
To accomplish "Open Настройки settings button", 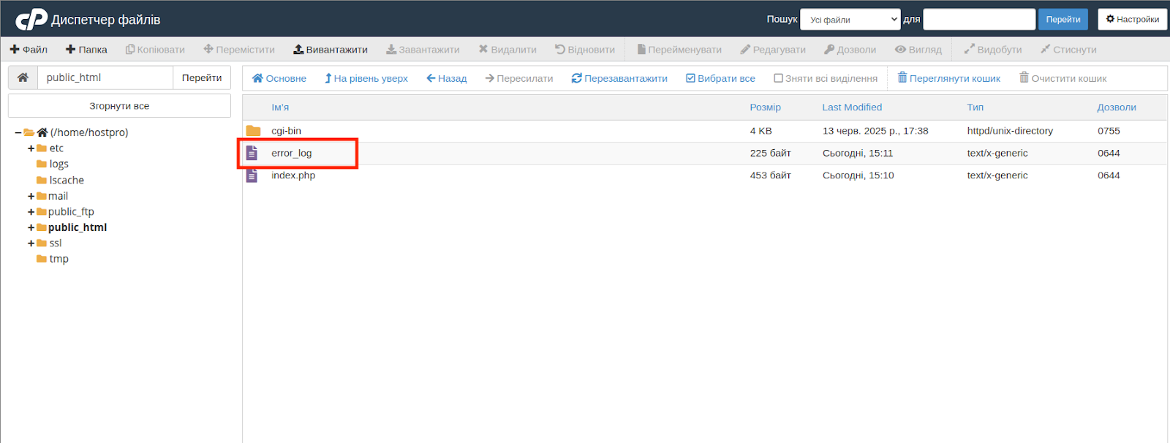I will point(1132,20).
